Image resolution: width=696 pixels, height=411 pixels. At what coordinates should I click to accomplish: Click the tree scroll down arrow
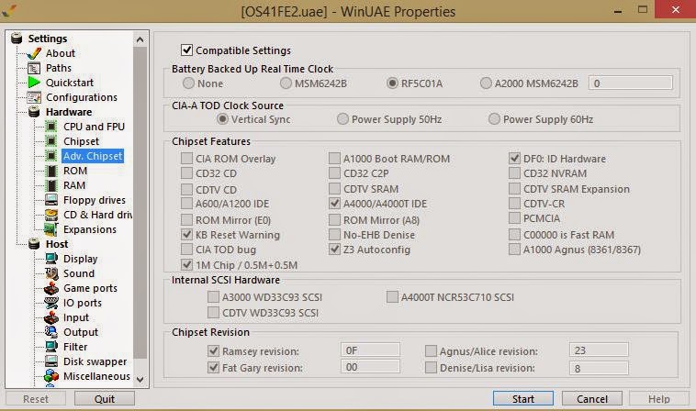tap(140, 380)
